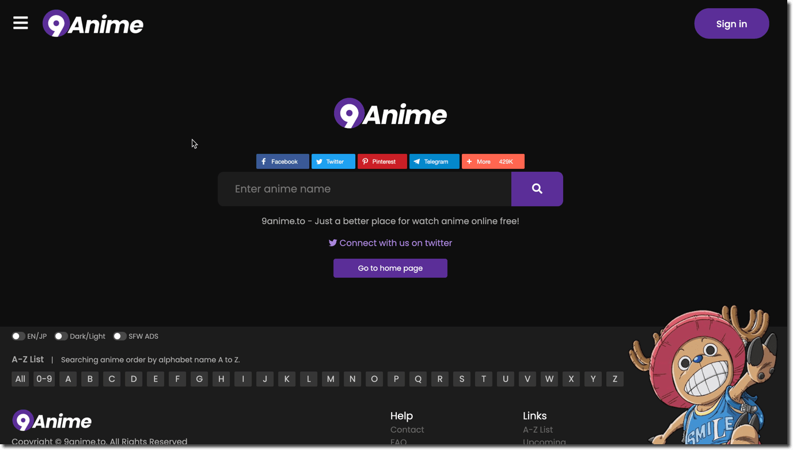Screen dimensions: 793x450
Task: Click the large centered 9Anime logo
Action: click(x=390, y=114)
